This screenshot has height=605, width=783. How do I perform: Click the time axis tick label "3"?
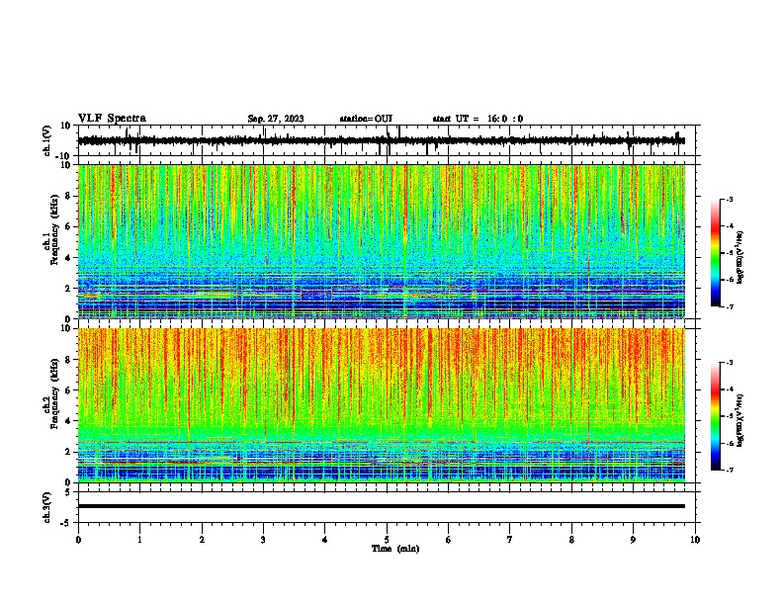(263, 540)
